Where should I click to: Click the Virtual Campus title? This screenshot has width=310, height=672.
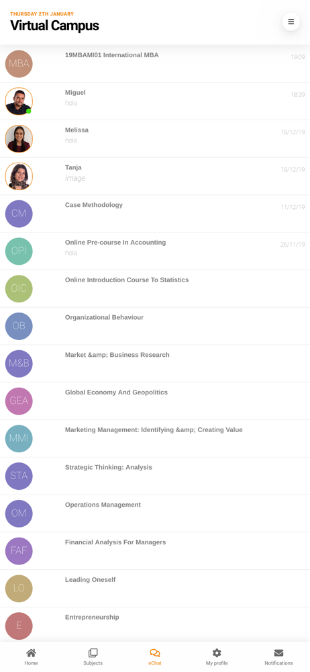(x=54, y=26)
